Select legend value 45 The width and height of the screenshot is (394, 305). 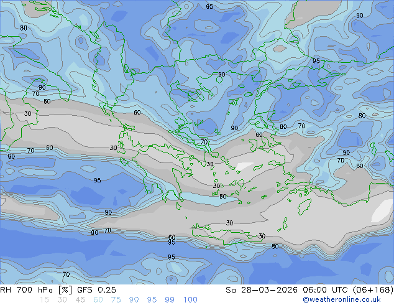click(80, 300)
